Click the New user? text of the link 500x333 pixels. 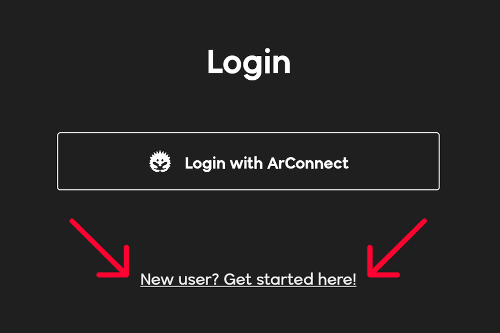(x=180, y=279)
